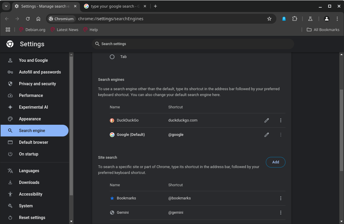
Task: Open the blue ghost extension icon
Action: [284, 19]
